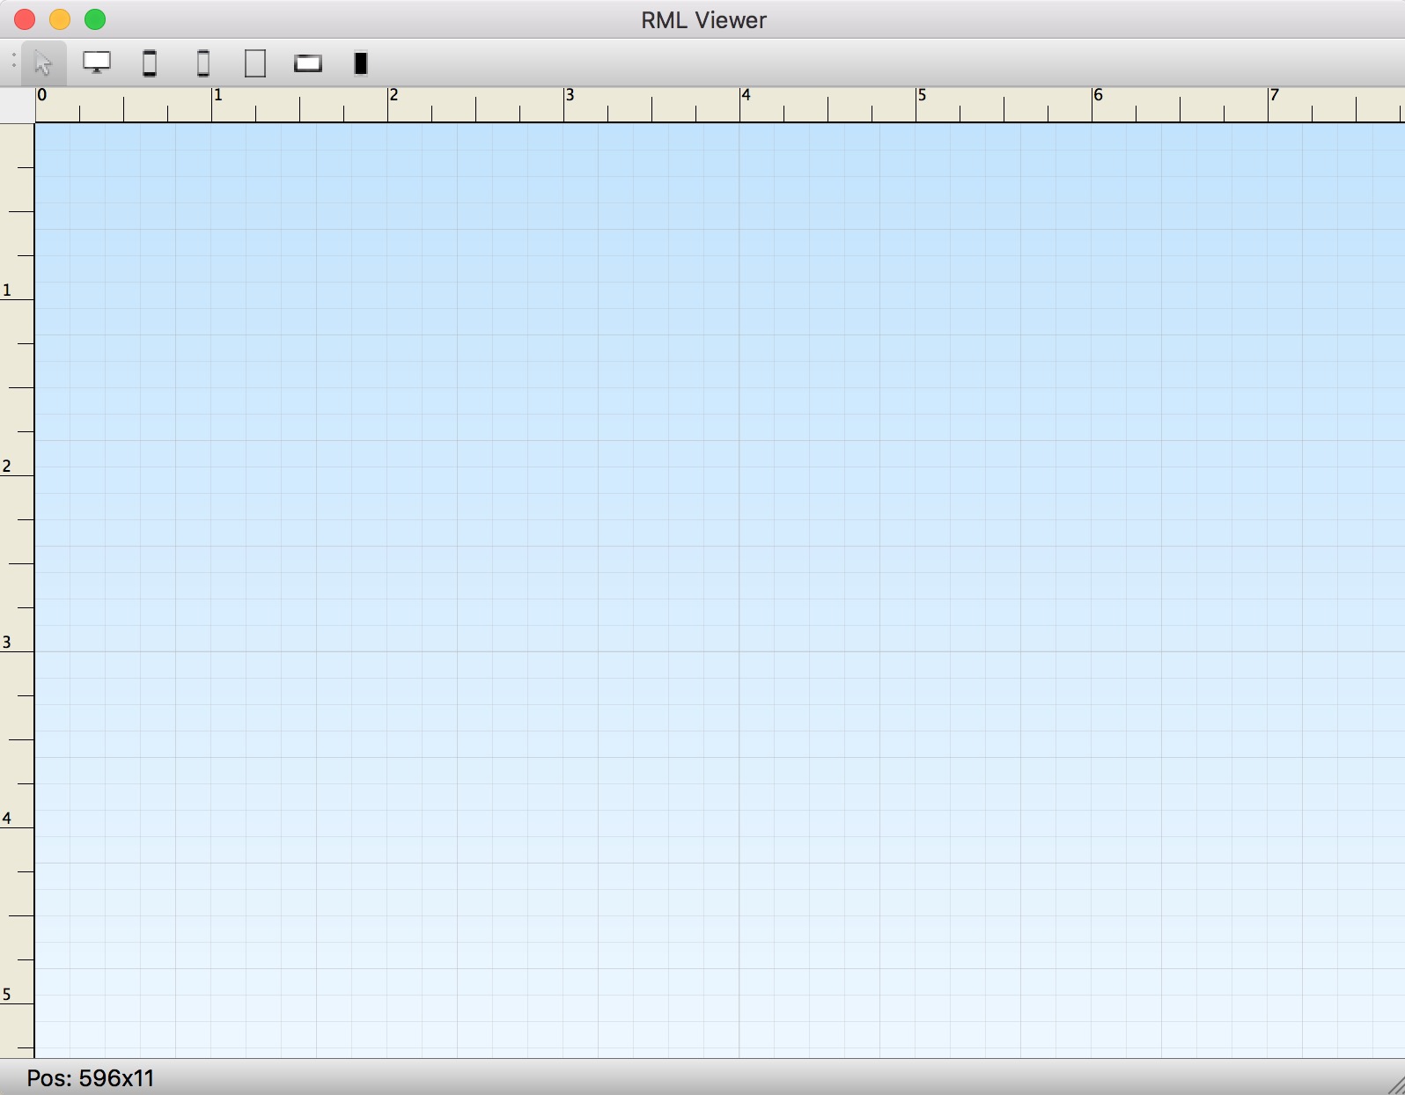Pick the blank portrait page icon
The height and width of the screenshot is (1095, 1405).
click(255, 63)
